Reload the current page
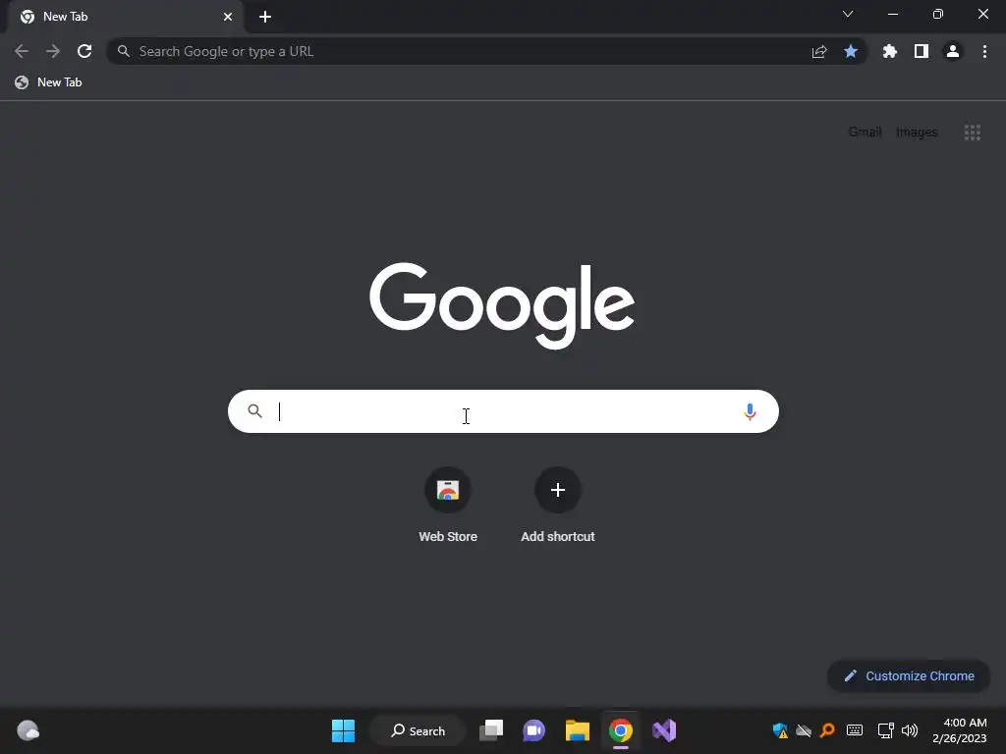 pyautogui.click(x=84, y=51)
